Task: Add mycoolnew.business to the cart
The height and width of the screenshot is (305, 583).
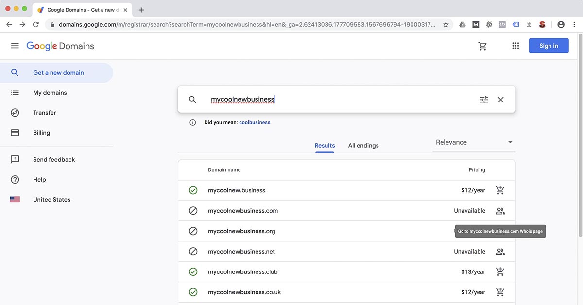Action: pos(500,190)
